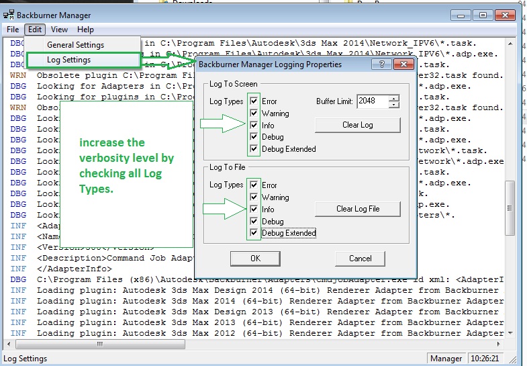The image size is (527, 366).
Task: Select the 3ds Max 2014 (64-bit) plugin log line
Action: click(257, 301)
